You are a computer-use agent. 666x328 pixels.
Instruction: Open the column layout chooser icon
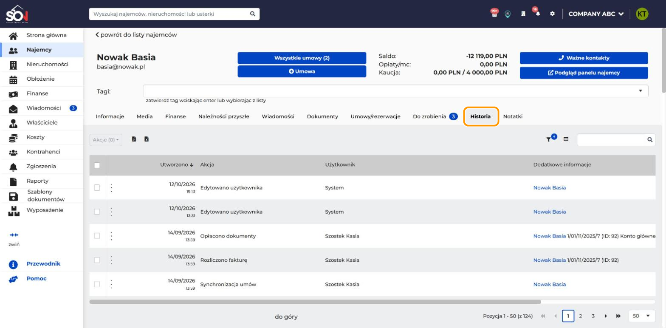point(566,139)
